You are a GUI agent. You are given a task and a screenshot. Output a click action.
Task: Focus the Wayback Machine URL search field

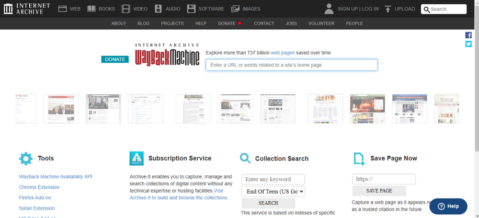[x=291, y=65]
